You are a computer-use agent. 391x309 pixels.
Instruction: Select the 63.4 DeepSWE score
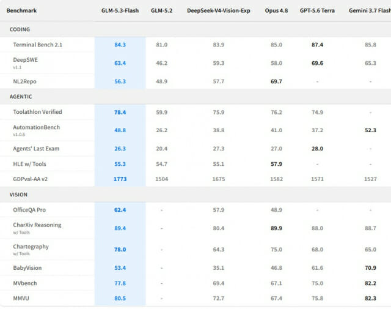click(120, 63)
